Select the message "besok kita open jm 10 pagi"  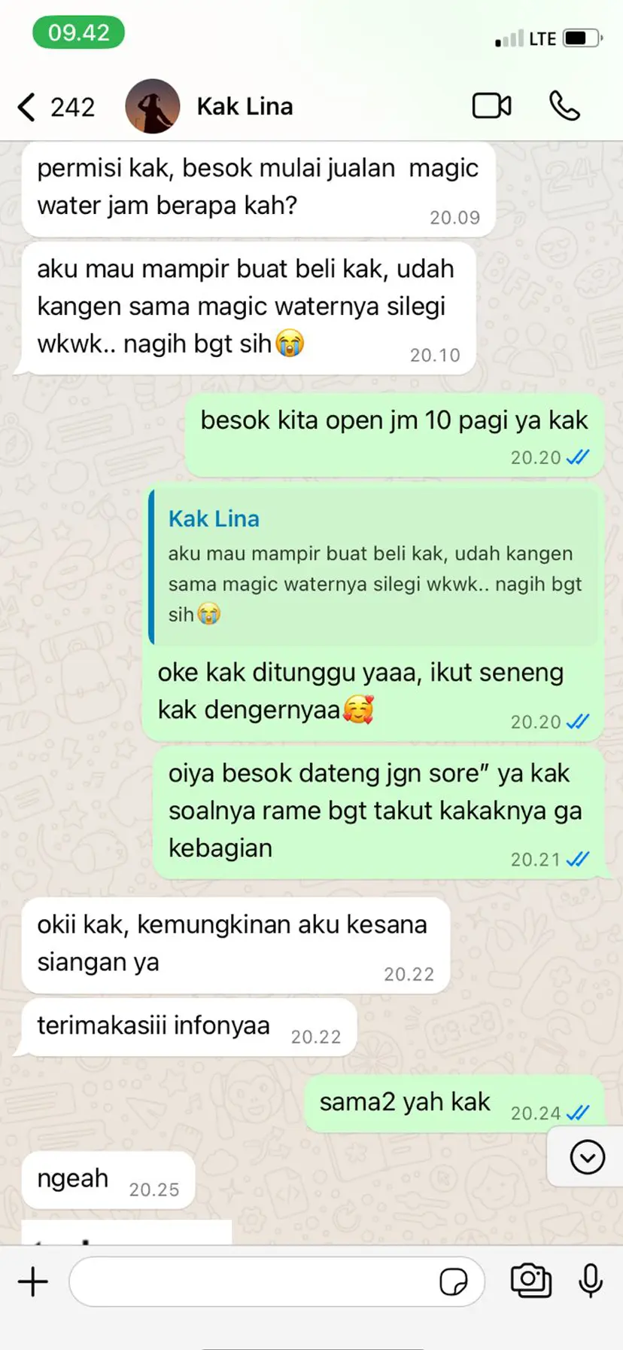394,435
